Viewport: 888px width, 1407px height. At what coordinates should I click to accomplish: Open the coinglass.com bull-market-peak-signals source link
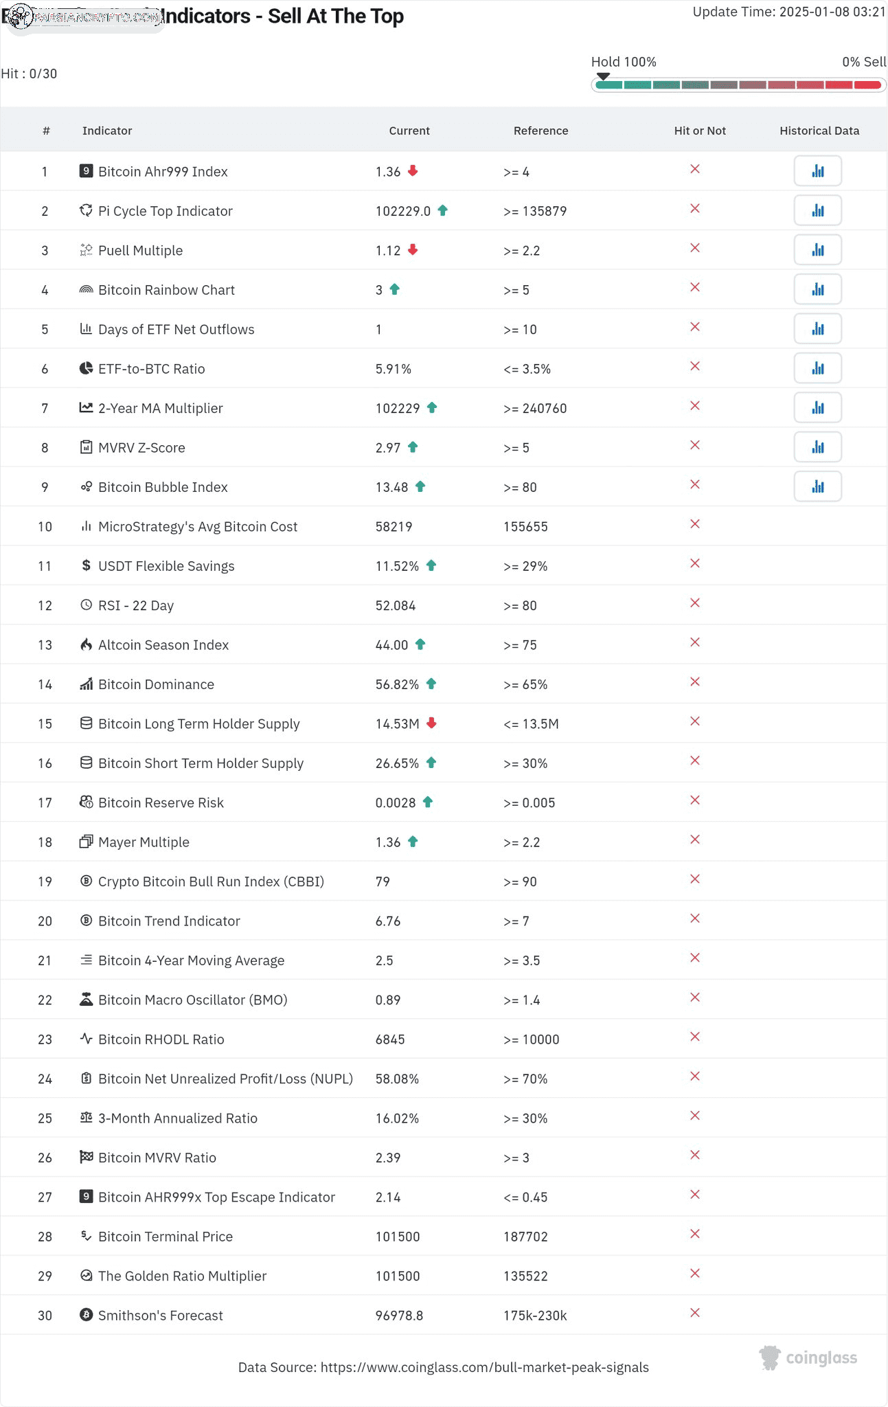[x=485, y=1367]
